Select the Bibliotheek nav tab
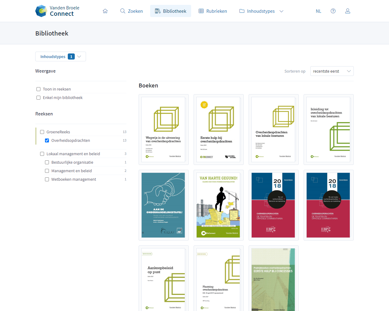 pyautogui.click(x=170, y=11)
